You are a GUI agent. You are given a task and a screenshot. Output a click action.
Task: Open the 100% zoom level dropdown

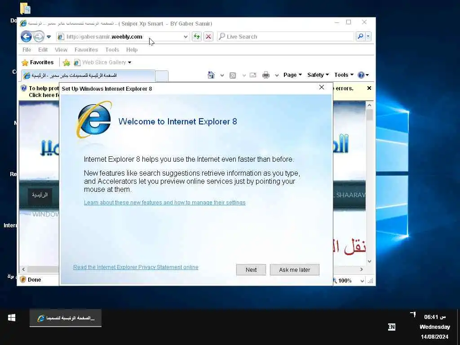click(362, 281)
